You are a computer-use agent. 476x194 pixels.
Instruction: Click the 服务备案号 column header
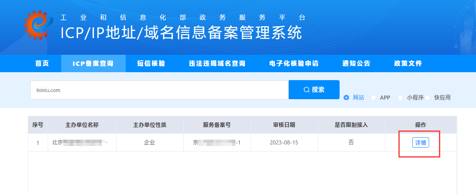217,125
